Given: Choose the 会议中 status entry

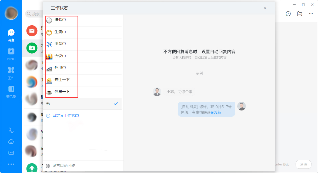Looking at the screenshot, I should tap(60, 56).
